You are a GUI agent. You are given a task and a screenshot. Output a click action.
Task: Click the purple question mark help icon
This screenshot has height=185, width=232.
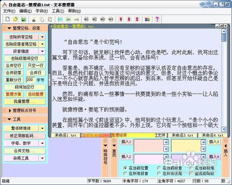pos(157,19)
